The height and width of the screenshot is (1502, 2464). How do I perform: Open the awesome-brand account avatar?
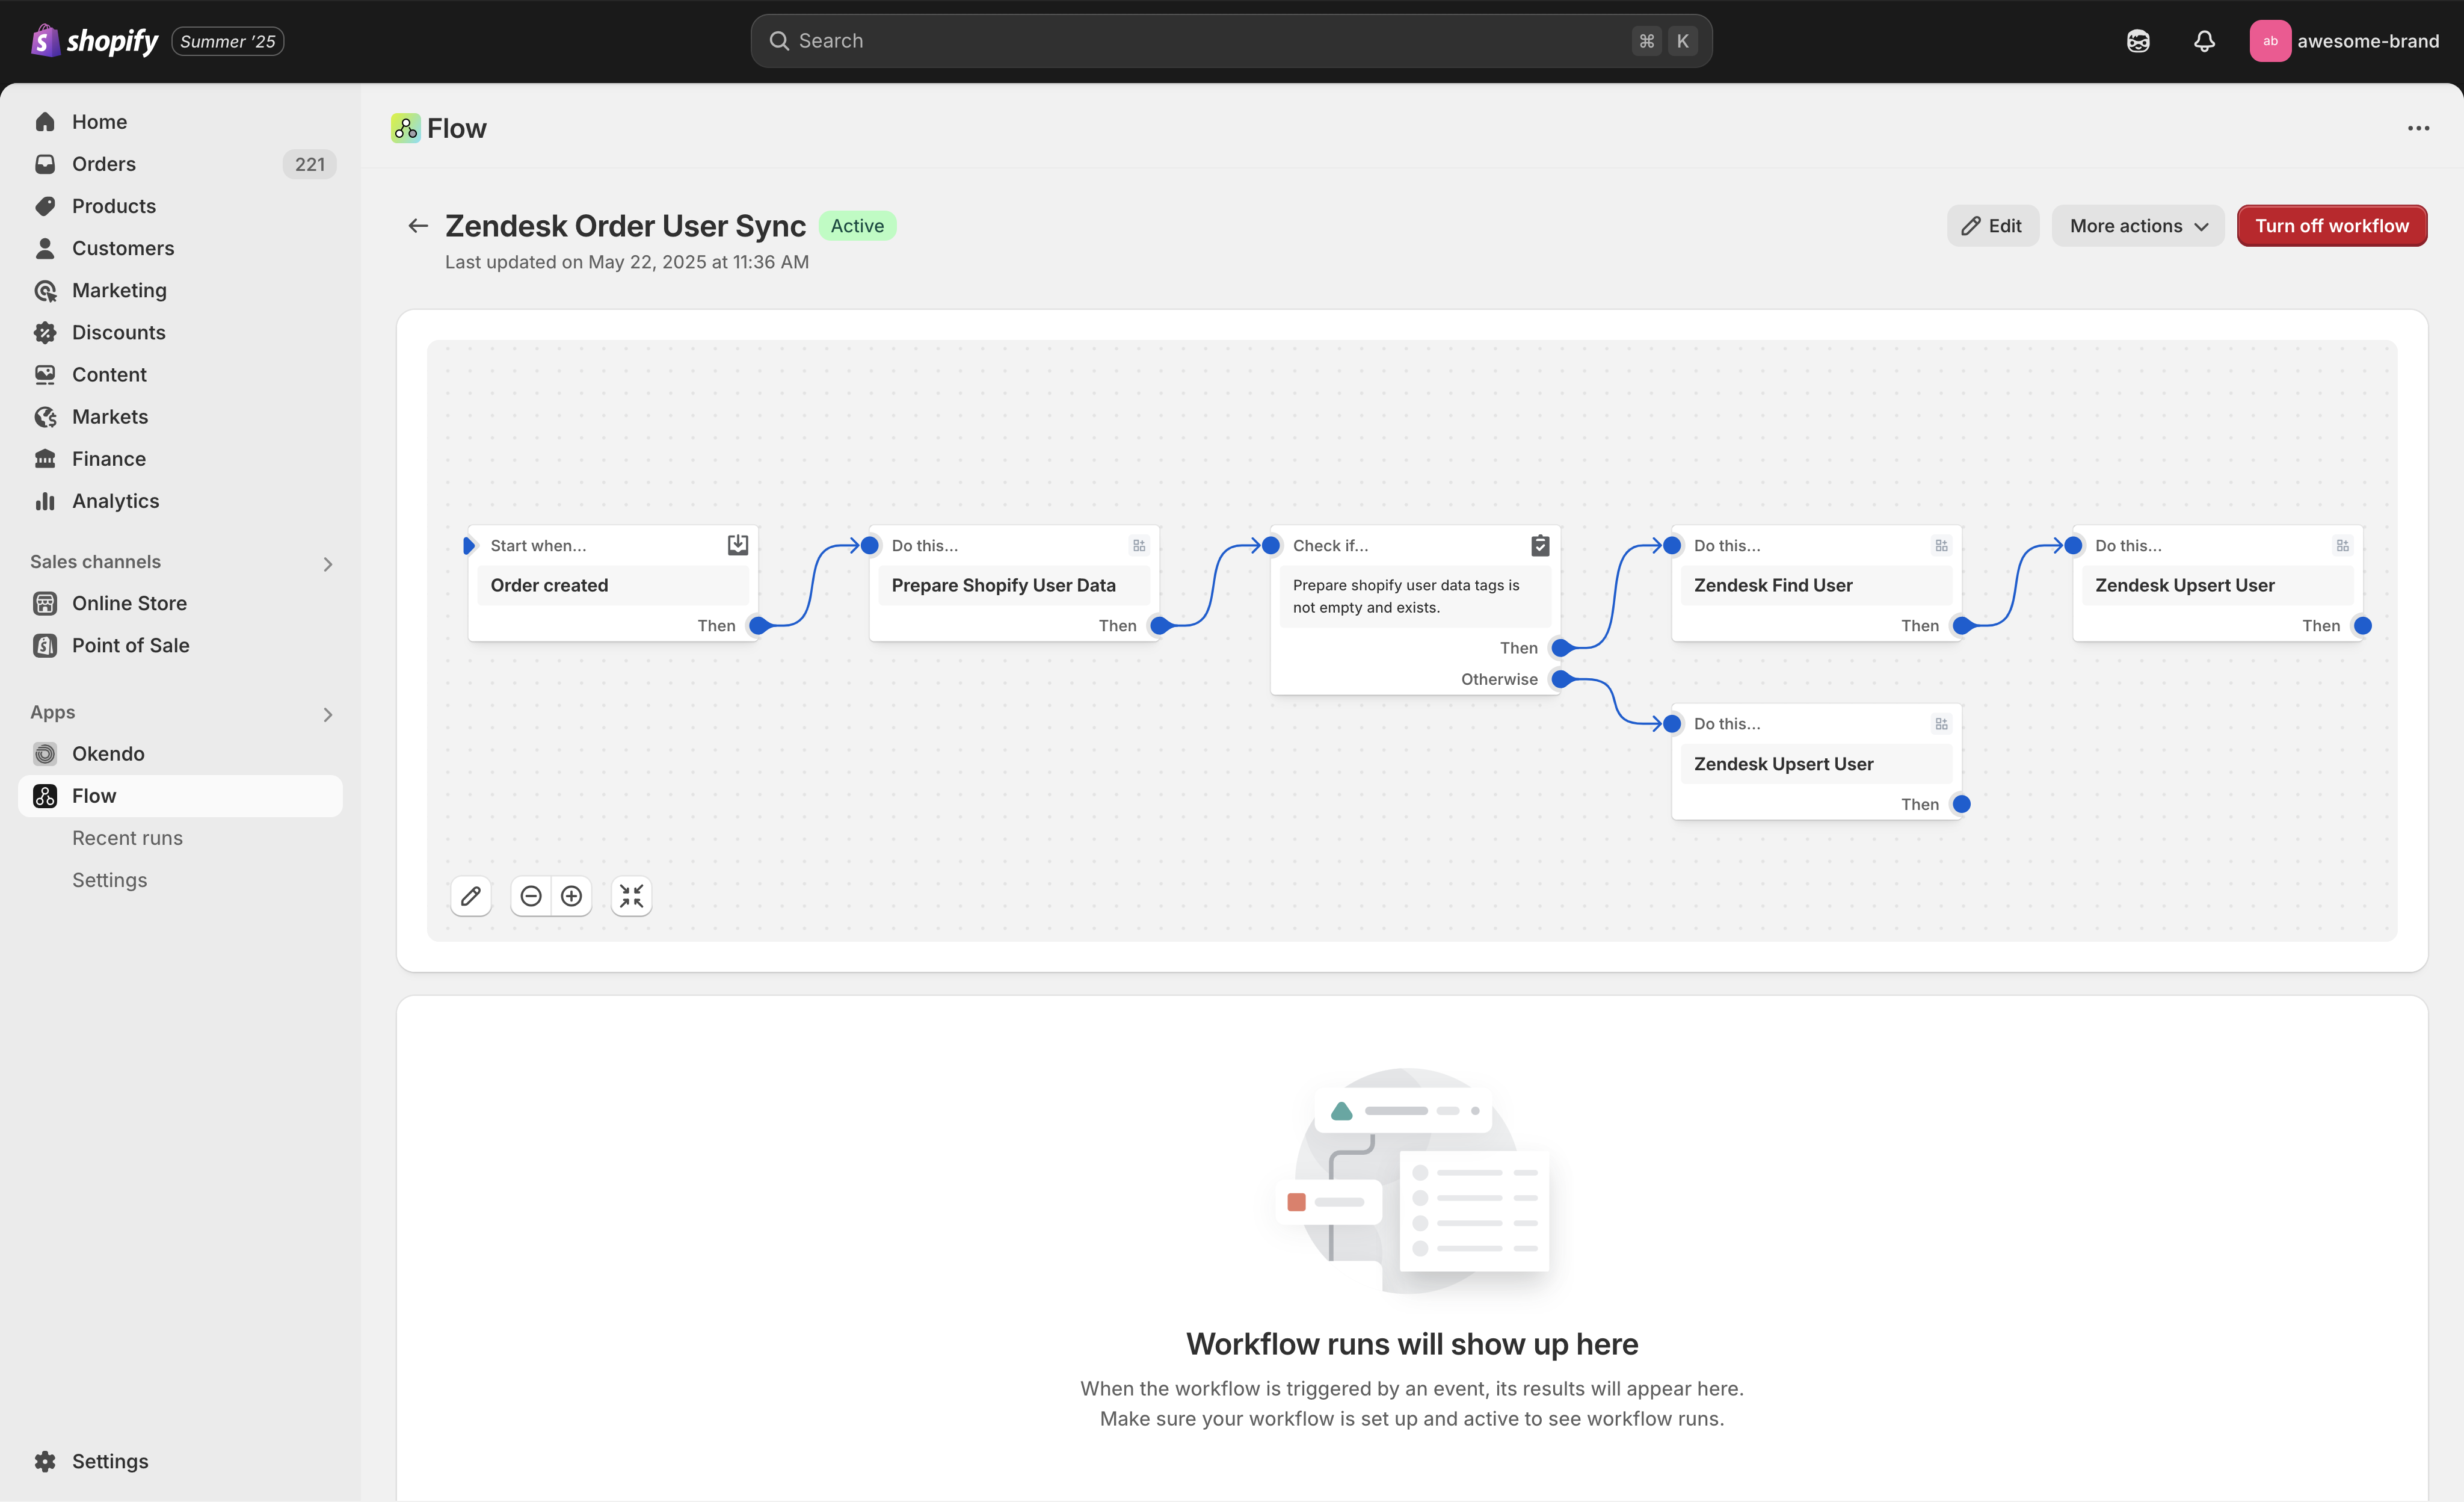(x=2270, y=41)
